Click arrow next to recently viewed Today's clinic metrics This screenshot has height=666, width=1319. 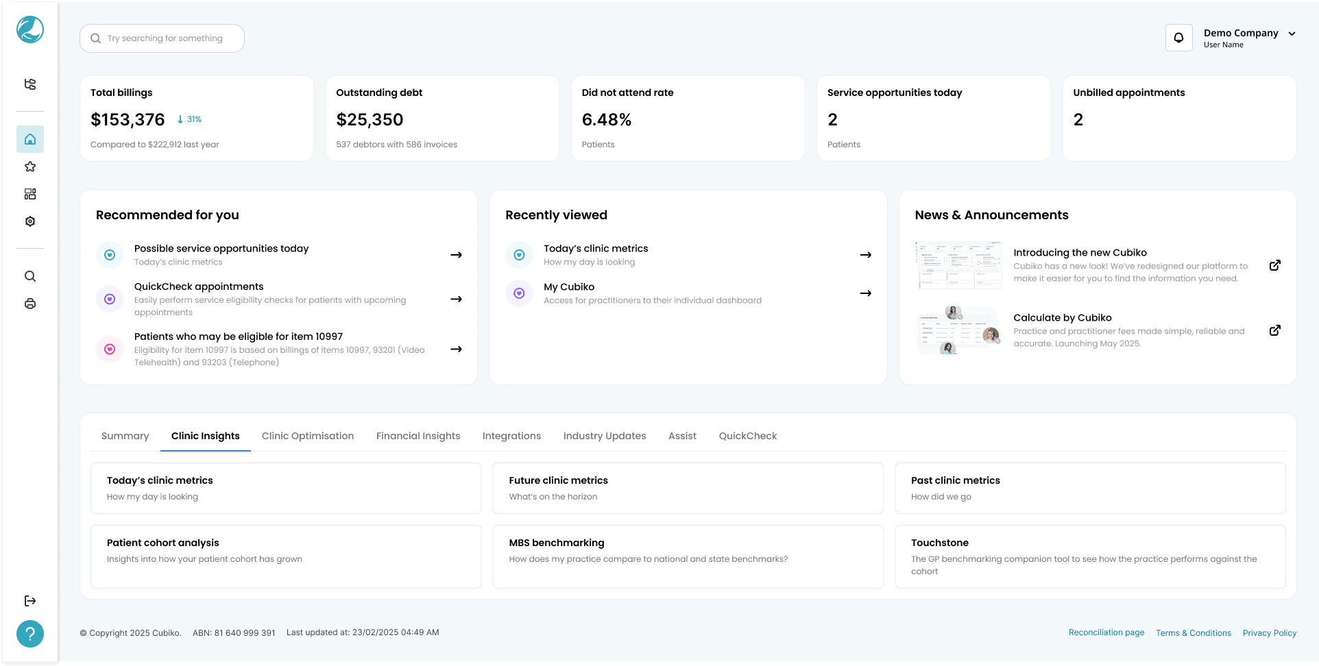click(866, 255)
